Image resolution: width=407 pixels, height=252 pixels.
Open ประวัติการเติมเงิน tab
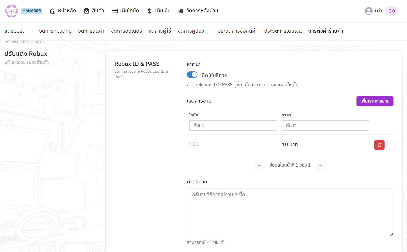pos(283,31)
